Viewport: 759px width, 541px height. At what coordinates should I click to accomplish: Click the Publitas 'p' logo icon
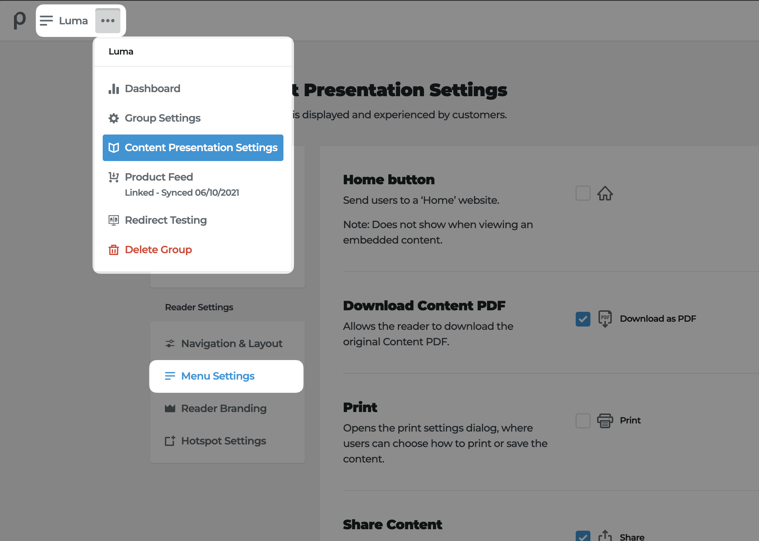tap(20, 20)
